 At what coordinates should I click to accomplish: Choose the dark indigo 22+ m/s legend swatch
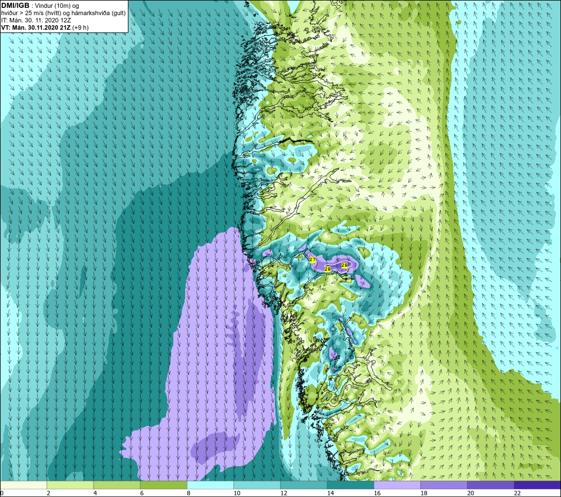[537, 485]
